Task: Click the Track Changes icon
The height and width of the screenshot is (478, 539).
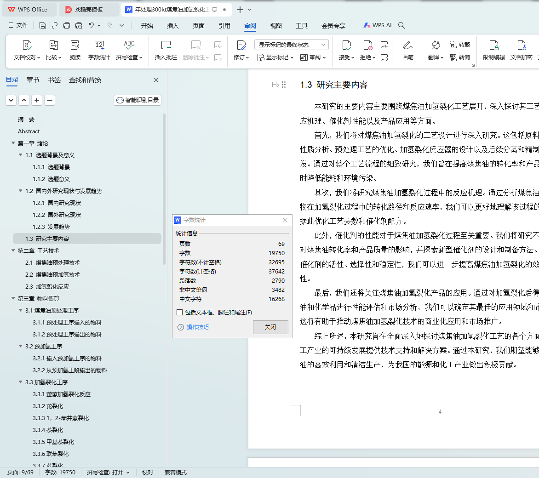Action: (x=241, y=50)
